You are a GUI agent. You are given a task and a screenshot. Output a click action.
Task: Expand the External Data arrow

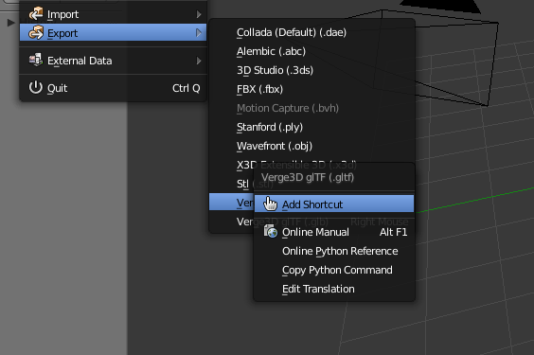click(x=199, y=61)
